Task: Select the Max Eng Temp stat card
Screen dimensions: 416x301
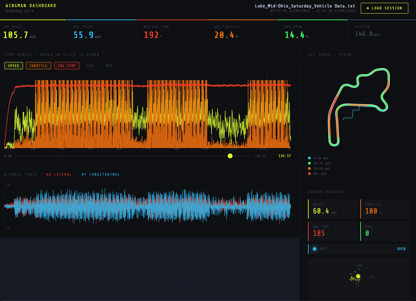Action: click(x=172, y=33)
